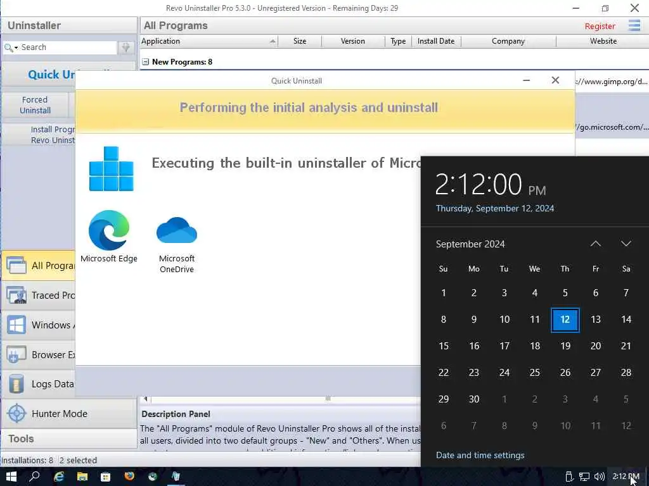This screenshot has height=486, width=649.
Task: Click the horizontal scrollbar thumb below program list
Action: [x=328, y=399]
